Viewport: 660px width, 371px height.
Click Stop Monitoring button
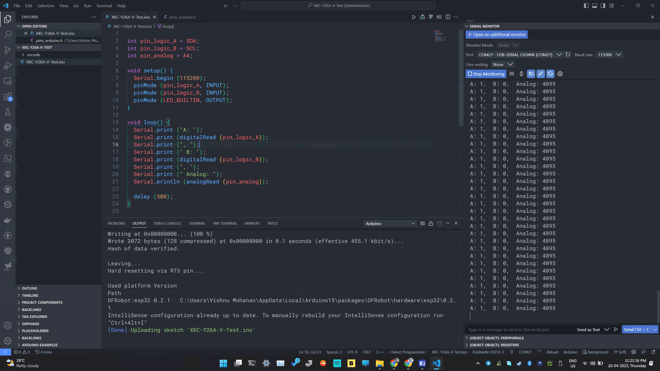click(x=486, y=74)
